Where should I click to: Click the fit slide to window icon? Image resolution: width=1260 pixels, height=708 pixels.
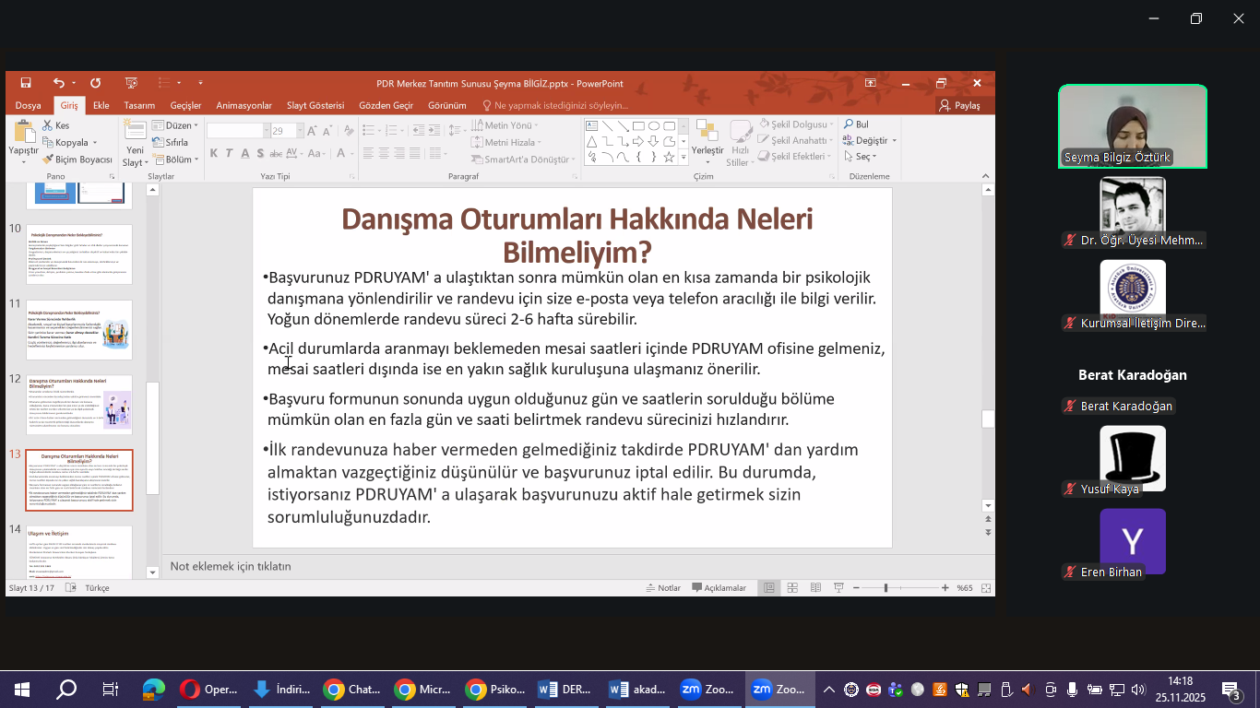point(986,588)
